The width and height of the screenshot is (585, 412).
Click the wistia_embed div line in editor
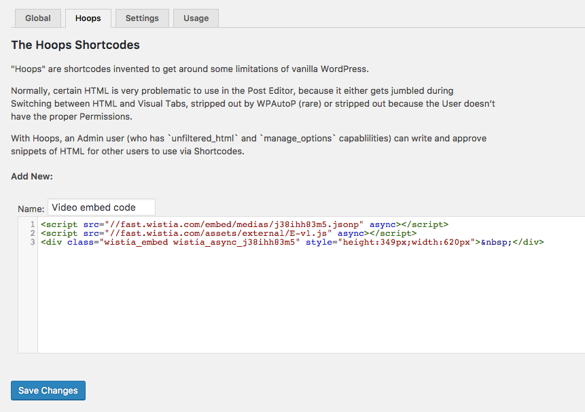(292, 242)
